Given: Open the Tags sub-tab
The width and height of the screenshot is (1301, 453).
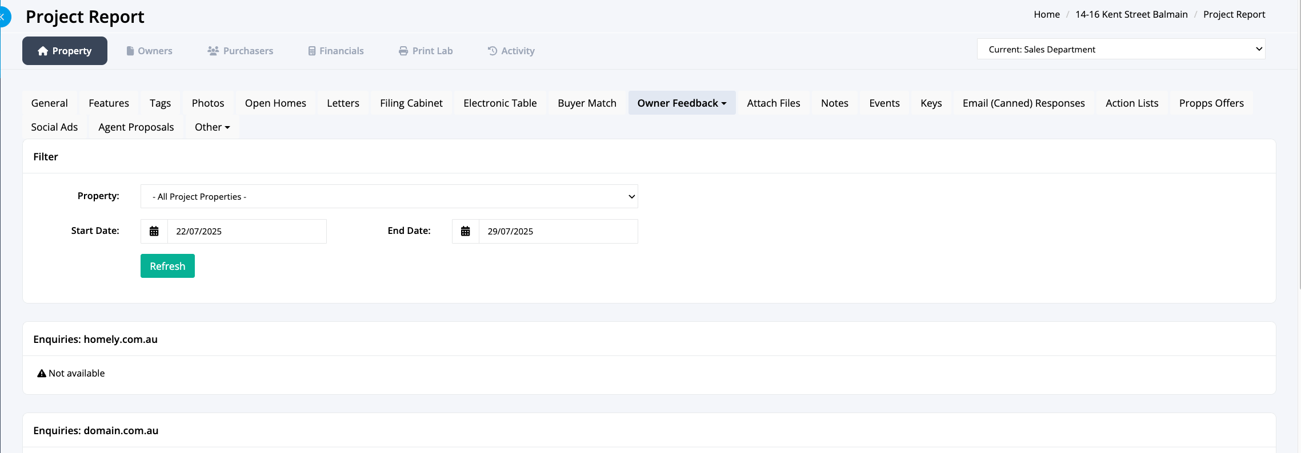Looking at the screenshot, I should 161,103.
